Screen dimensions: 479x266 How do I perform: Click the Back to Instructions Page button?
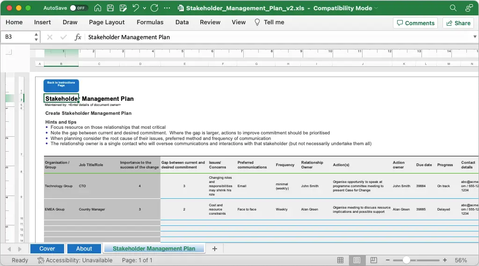coord(61,85)
